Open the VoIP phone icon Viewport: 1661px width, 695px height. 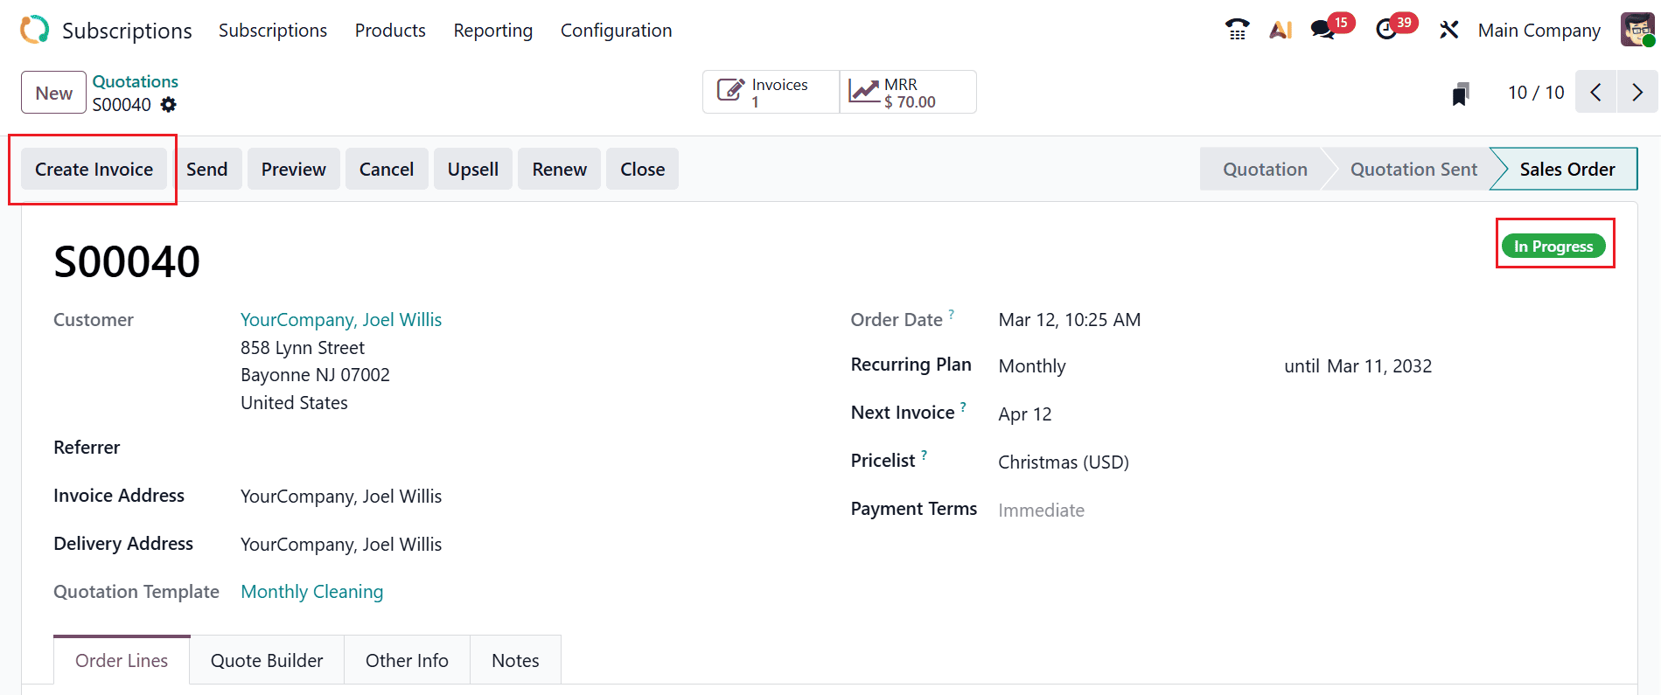click(1237, 30)
